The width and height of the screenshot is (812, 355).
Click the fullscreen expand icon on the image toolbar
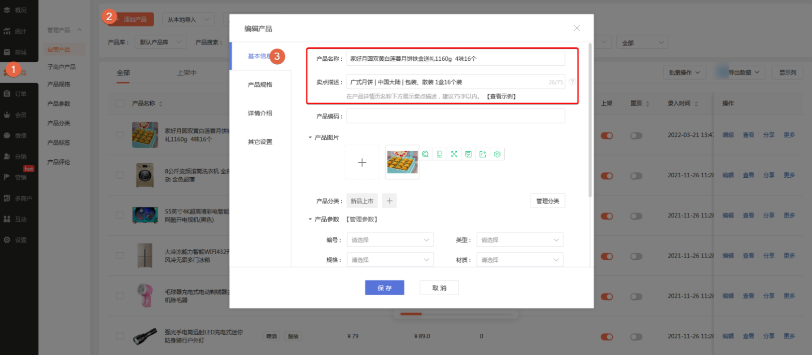point(454,154)
